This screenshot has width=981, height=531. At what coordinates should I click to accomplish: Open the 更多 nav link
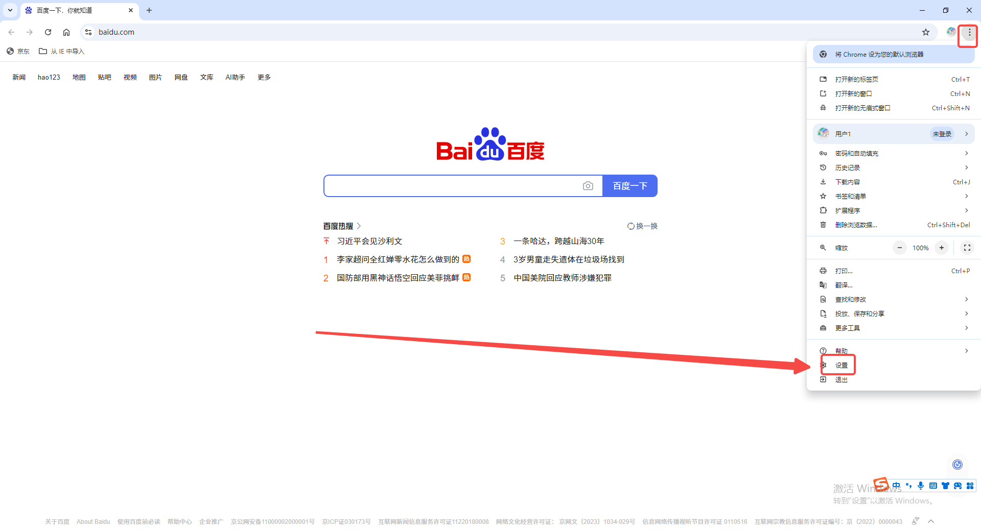pos(264,77)
